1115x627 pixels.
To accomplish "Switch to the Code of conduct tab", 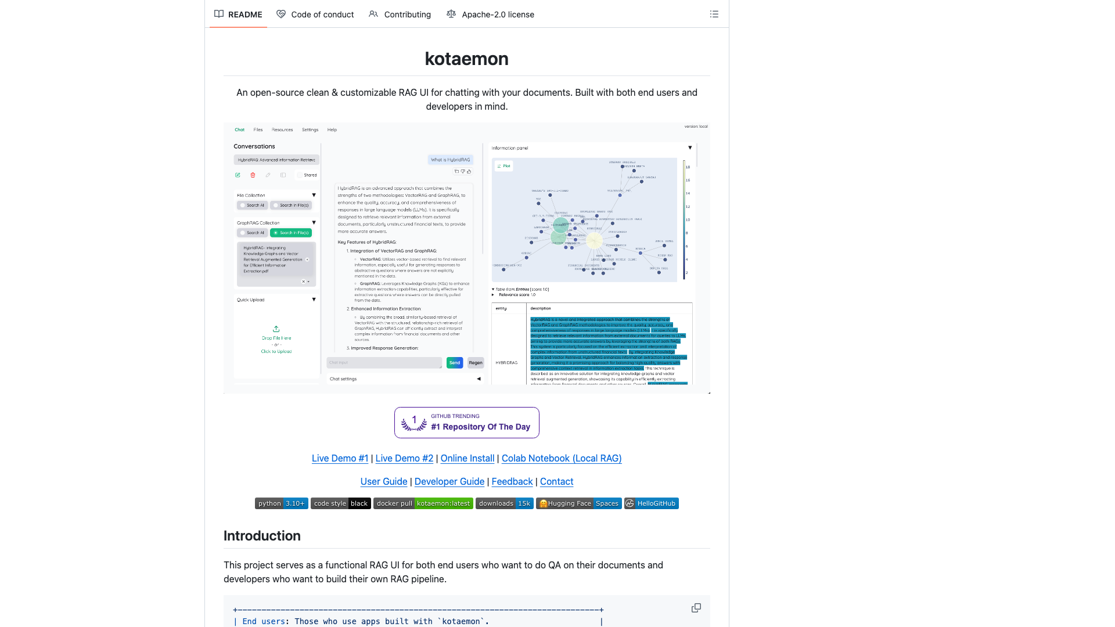I will click(315, 15).
